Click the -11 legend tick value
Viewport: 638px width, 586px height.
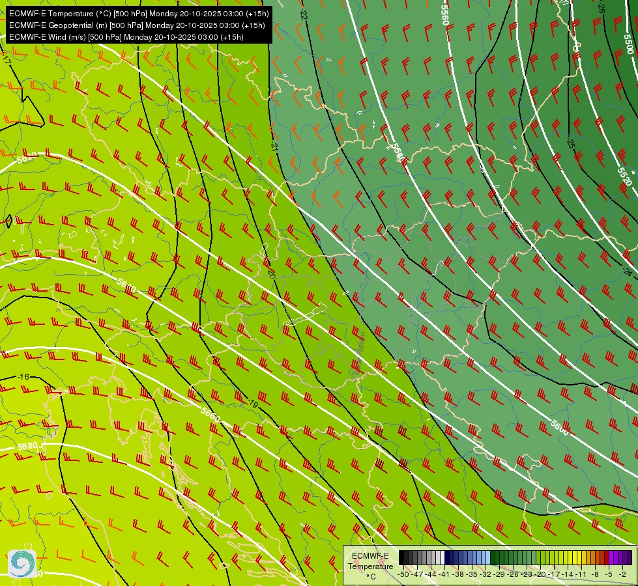pyautogui.click(x=581, y=574)
